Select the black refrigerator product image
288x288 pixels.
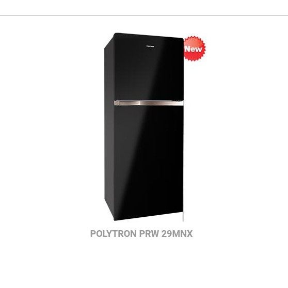point(144,127)
